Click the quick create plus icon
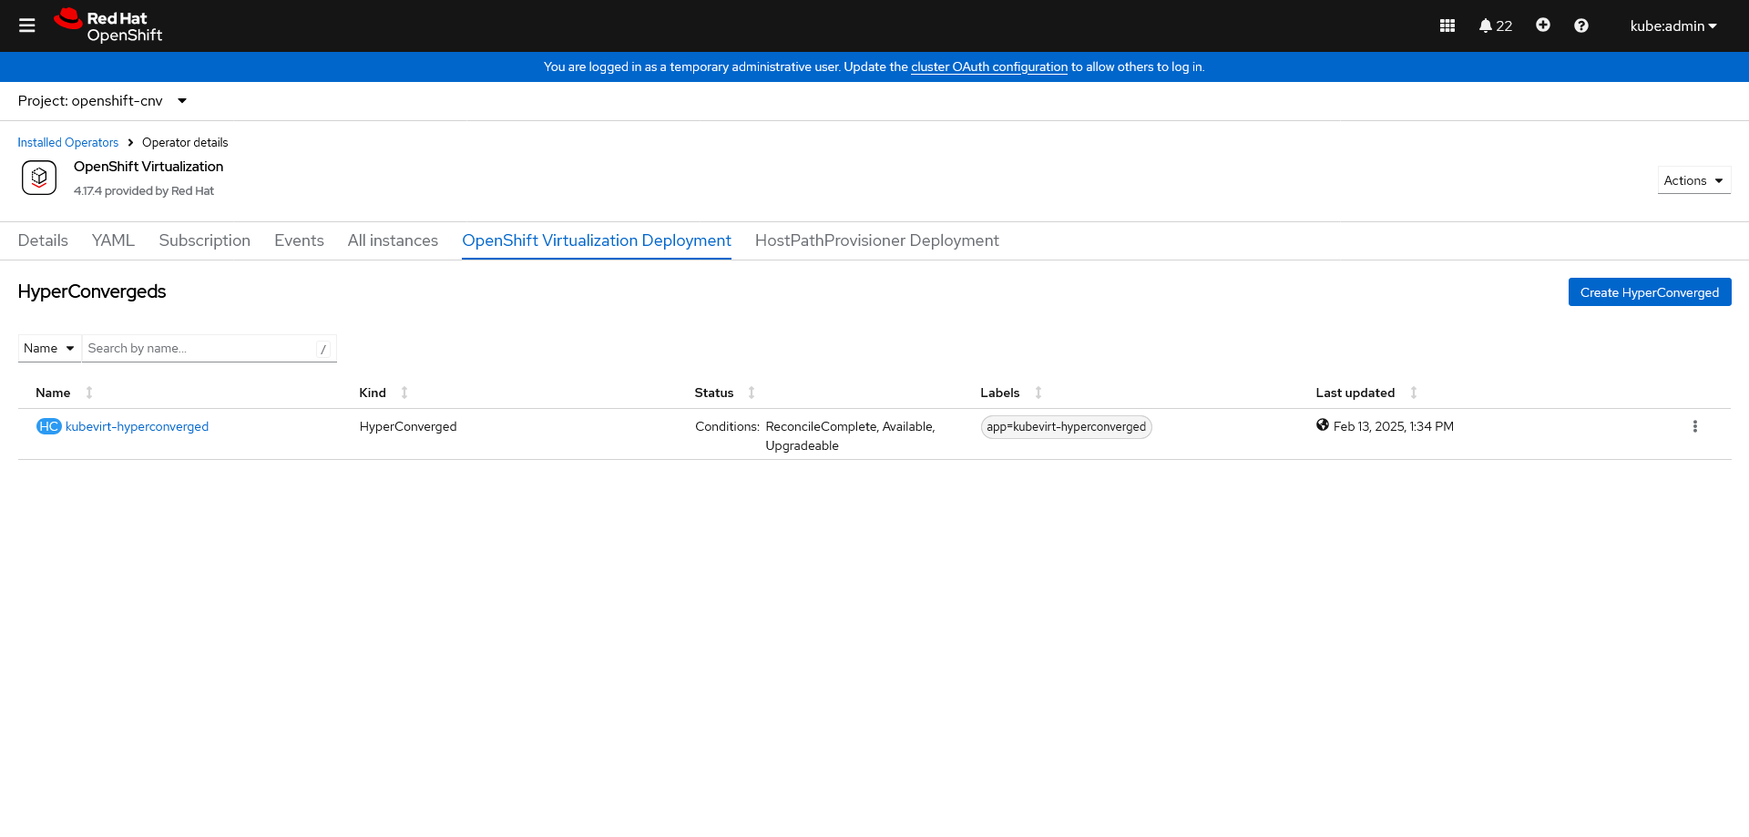 click(x=1543, y=26)
